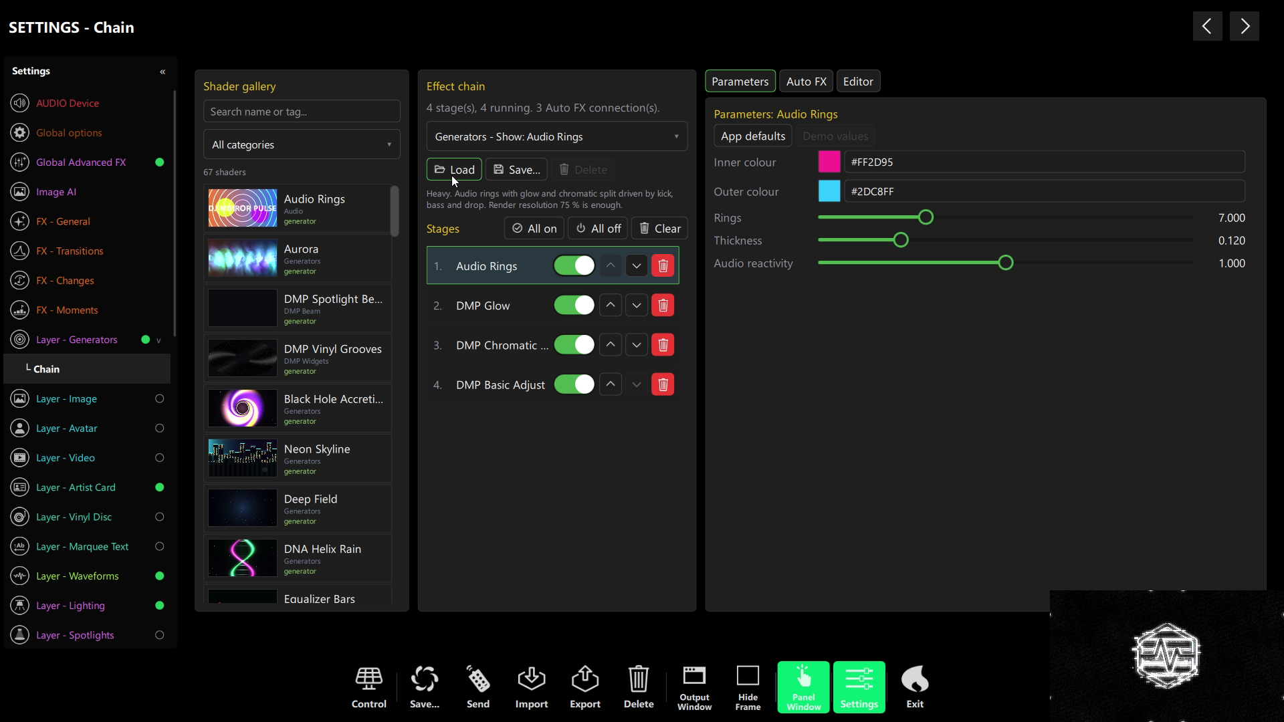Open the Inner colour pink swatch
The height and width of the screenshot is (722, 1284).
tap(829, 162)
